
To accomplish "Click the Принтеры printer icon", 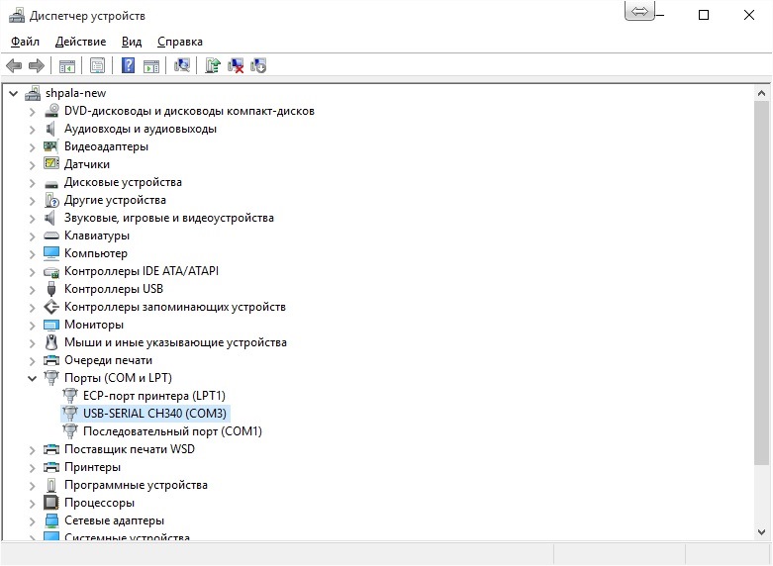I will 51,466.
